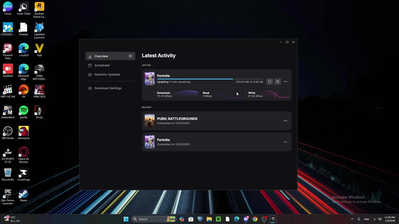
Task: Select the Among Us shortcut
Action: [24, 133]
